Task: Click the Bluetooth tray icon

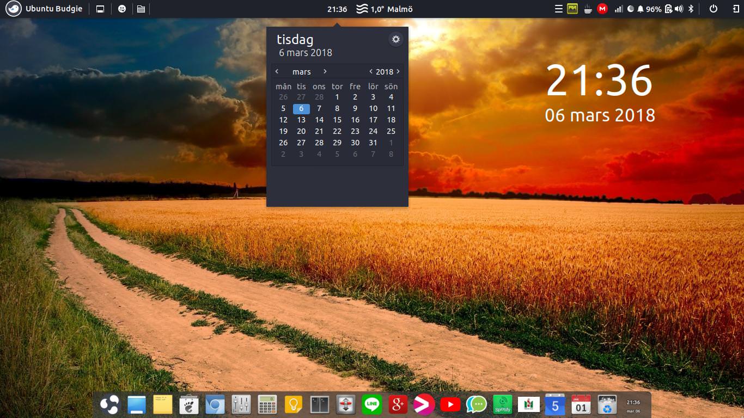Action: tap(691, 9)
